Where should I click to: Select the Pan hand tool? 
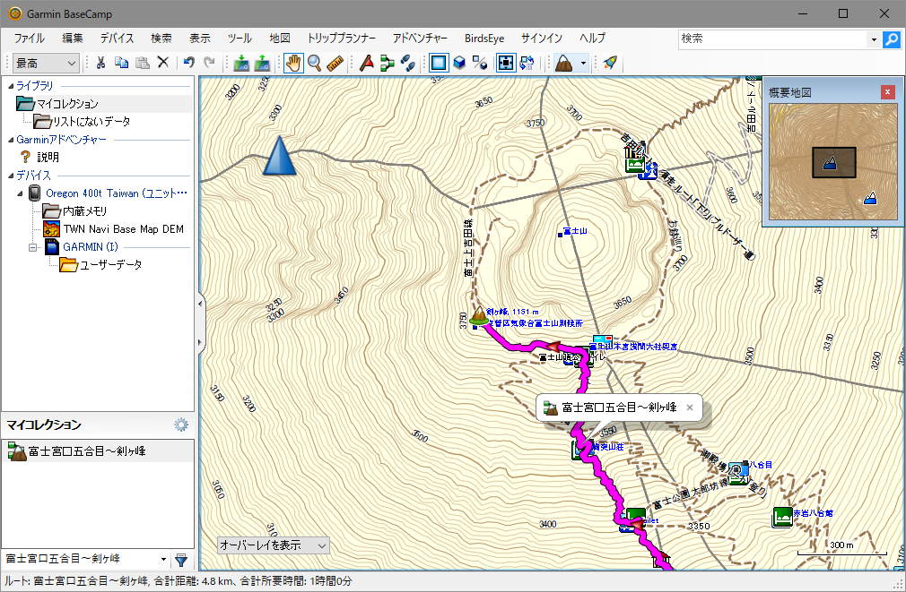293,63
